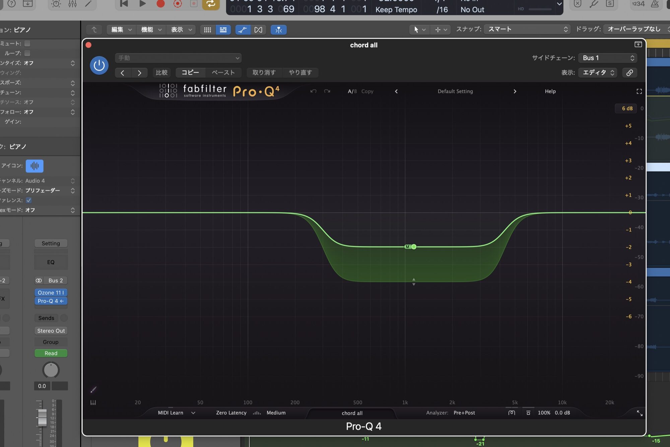Open the Zero Latency processing mode menu
Screen dimensions: 670x447
coord(231,413)
